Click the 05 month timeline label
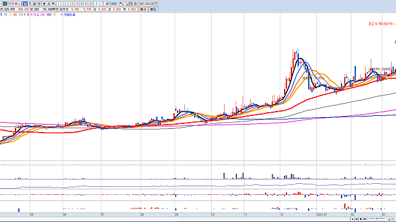Viewport: 396px width, 222px height. pos(32,215)
